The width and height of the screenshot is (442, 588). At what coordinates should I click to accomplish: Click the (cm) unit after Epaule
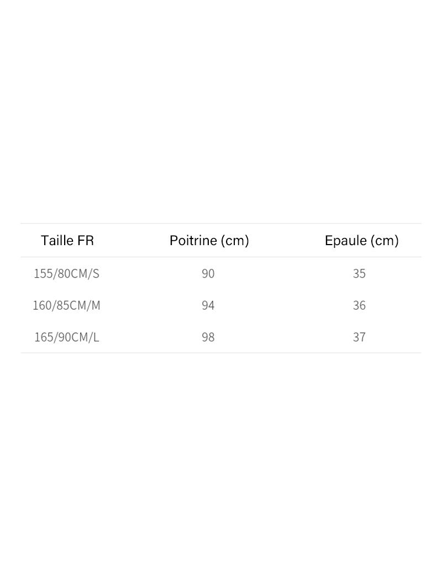[x=385, y=241]
